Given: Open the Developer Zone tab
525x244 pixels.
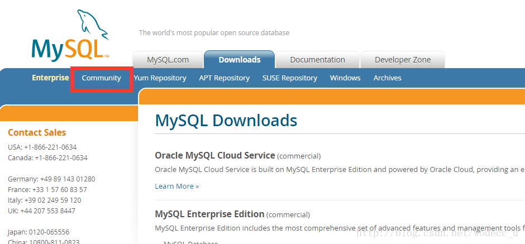Looking at the screenshot, I should tap(403, 60).
